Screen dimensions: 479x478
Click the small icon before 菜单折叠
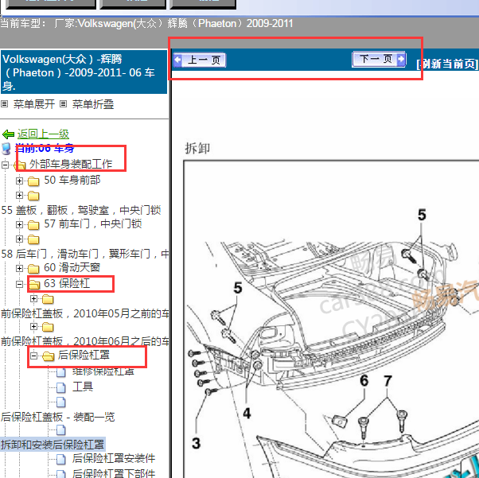coord(63,104)
